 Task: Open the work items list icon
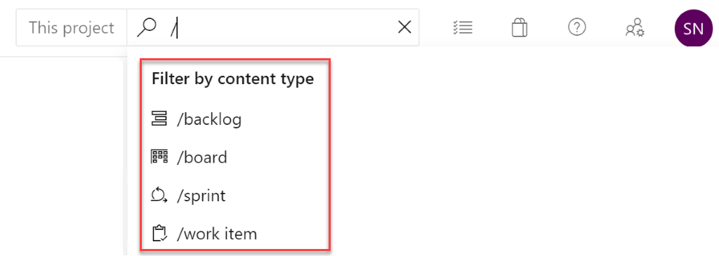[x=463, y=28]
